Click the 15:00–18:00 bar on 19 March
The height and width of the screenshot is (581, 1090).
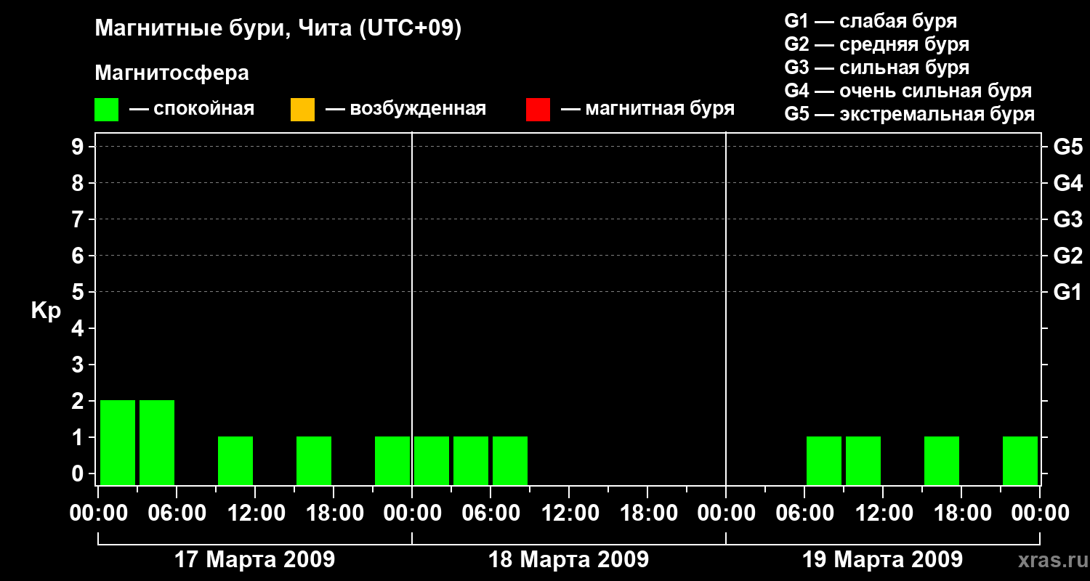tap(942, 460)
